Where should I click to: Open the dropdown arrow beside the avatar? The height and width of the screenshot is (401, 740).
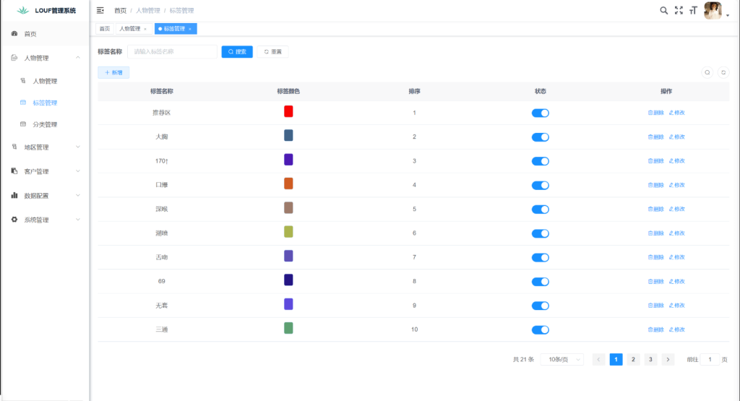tap(728, 15)
